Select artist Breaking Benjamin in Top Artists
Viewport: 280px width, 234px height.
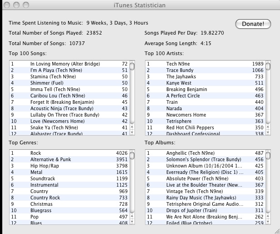(205, 89)
